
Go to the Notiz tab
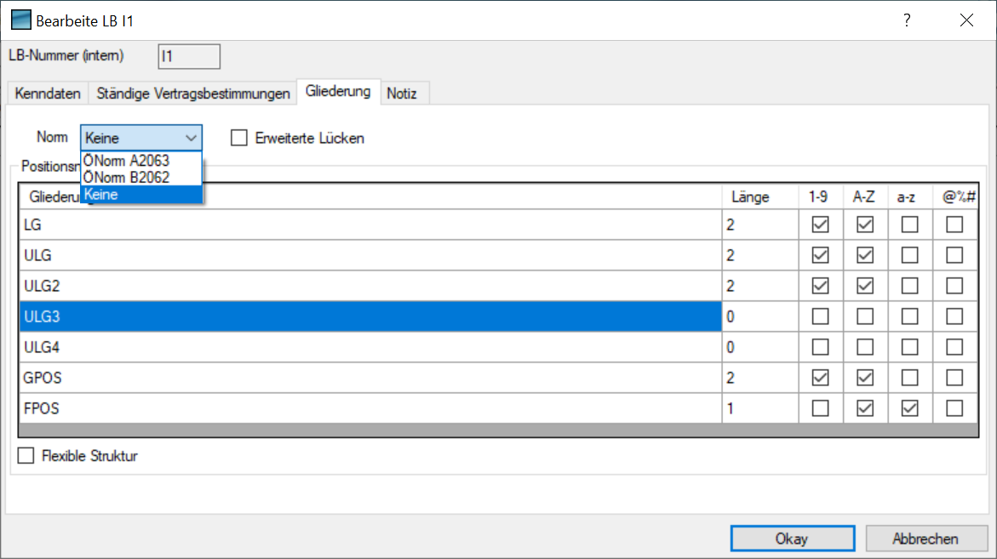tap(402, 94)
